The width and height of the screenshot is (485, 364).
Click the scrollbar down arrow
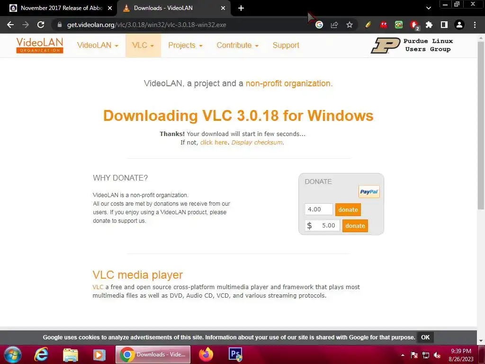coord(481,340)
